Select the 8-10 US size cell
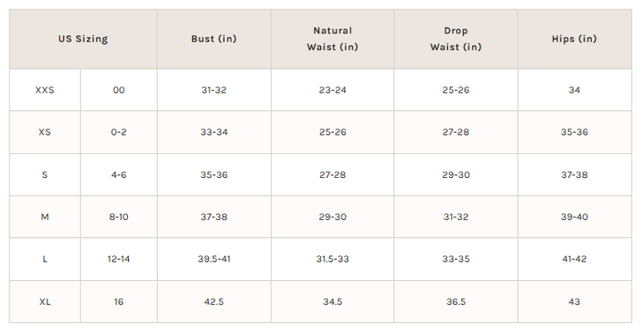The image size is (642, 332). coord(119,217)
